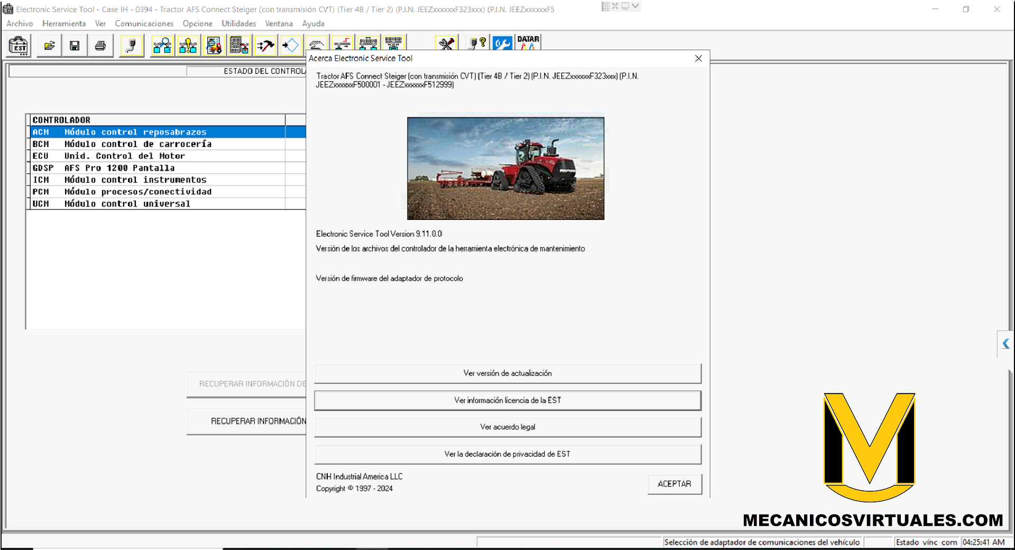Click Ver información licencia de la EST
Image resolution: width=1015 pixels, height=550 pixels.
(508, 400)
